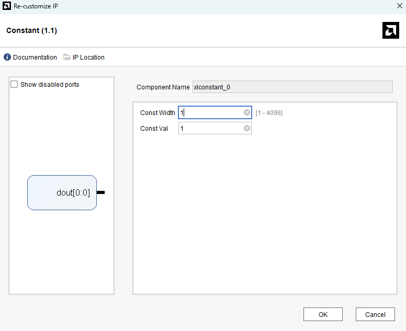The height and width of the screenshot is (331, 406).
Task: Click the Component Name field xlconstant_0
Action: [x=292, y=87]
